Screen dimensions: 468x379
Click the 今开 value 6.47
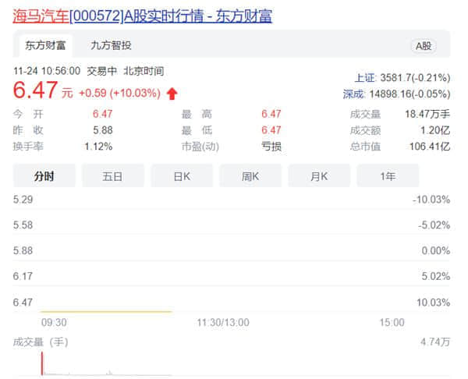click(x=103, y=114)
